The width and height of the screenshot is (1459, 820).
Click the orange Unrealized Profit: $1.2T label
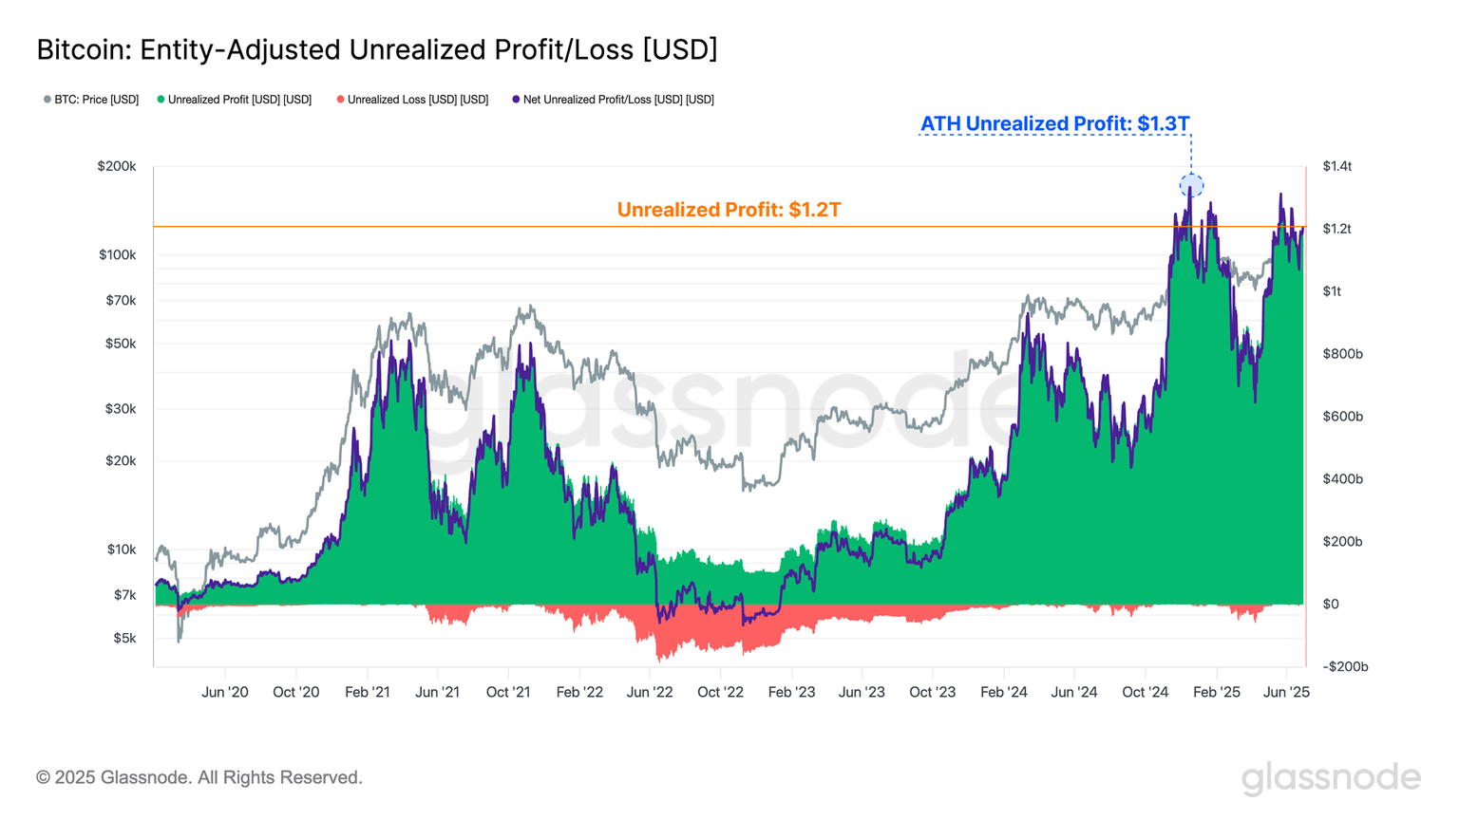[x=729, y=210]
